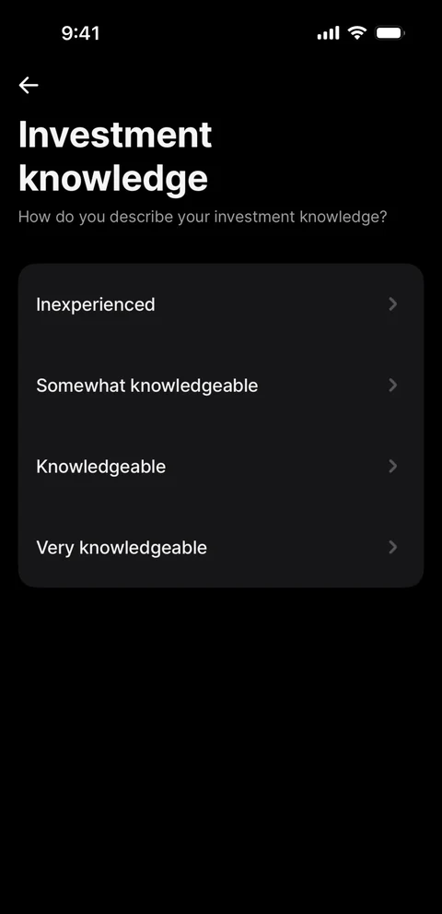Select the Very knowledgeable label

tap(122, 547)
